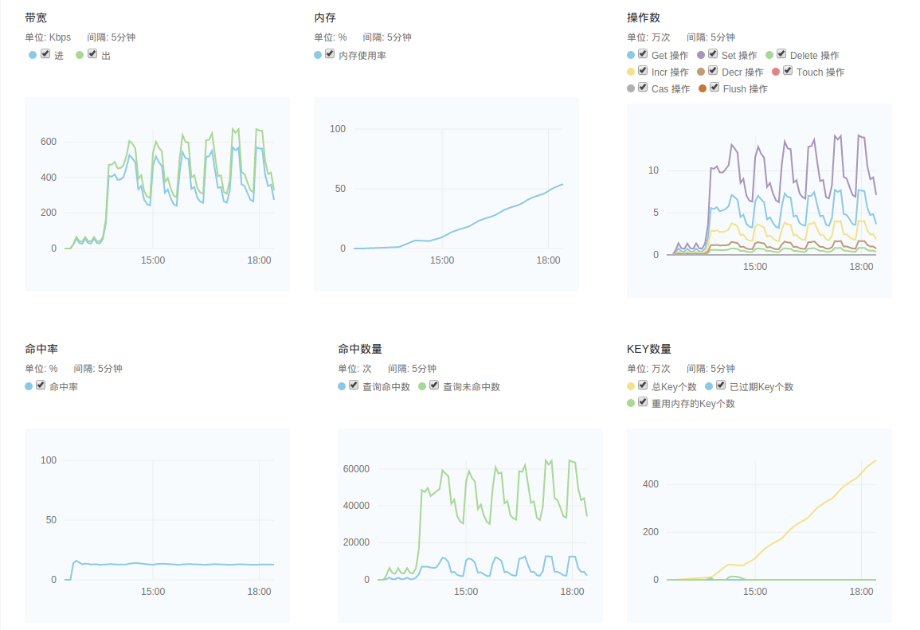Toggle the 出 bandwidth series checkbox
Screen dimensions: 920x630
92,54
